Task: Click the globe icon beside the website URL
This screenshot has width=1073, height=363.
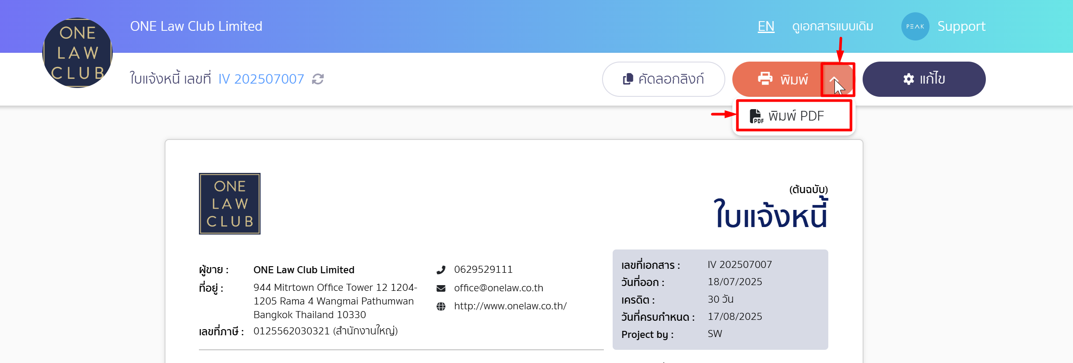Action: click(x=441, y=306)
